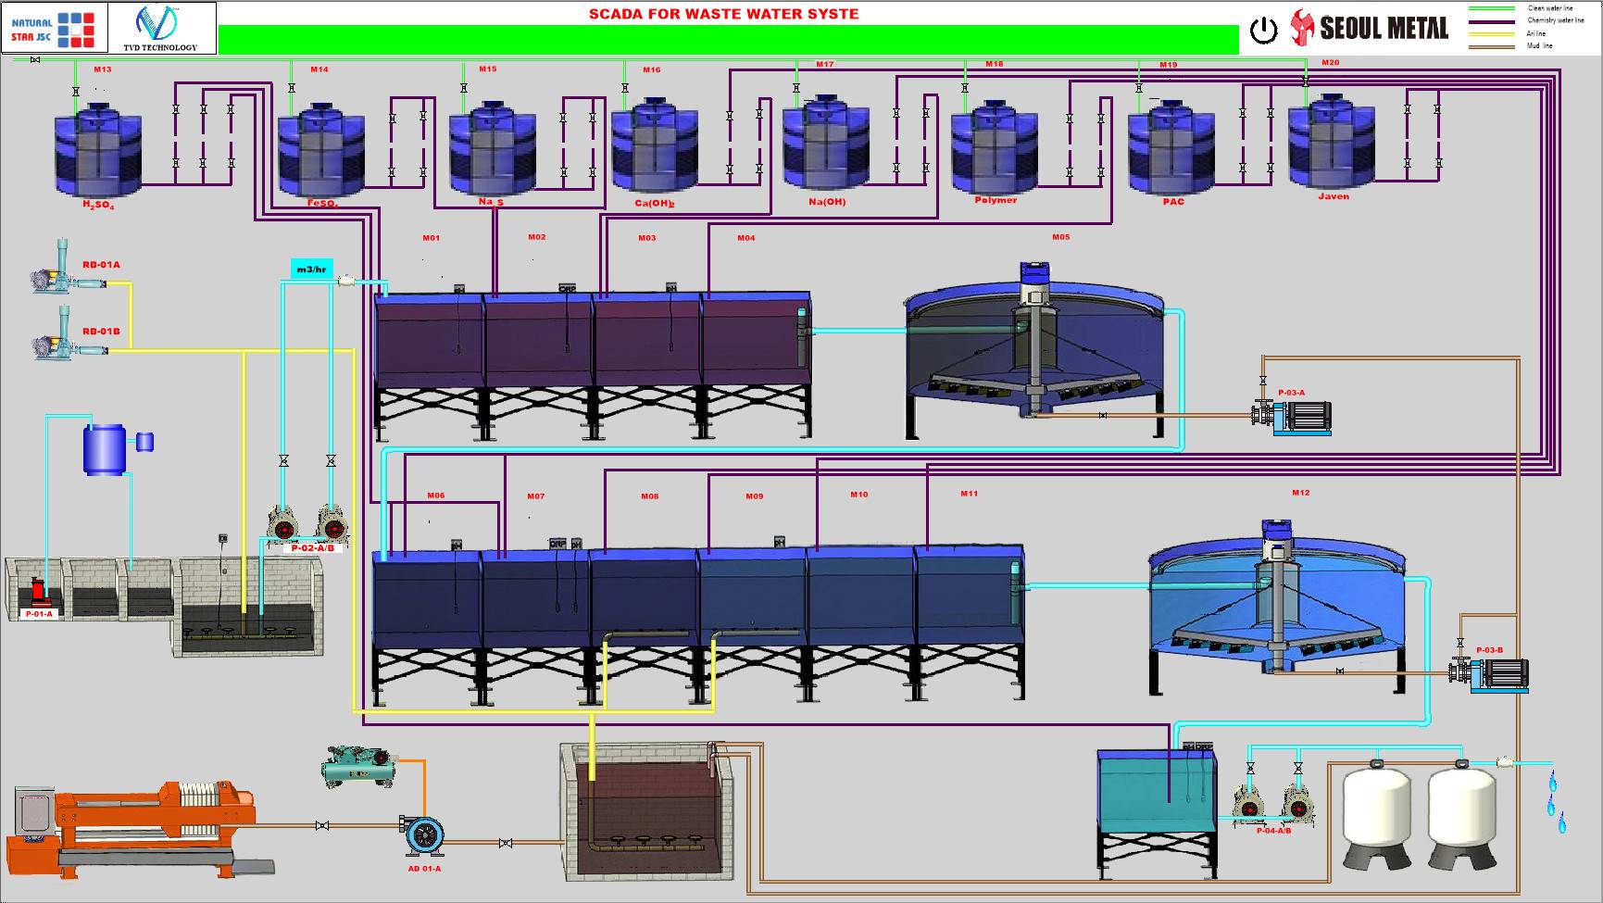The image size is (1603, 903).
Task: Click the valve below M17 label
Action: click(x=796, y=88)
